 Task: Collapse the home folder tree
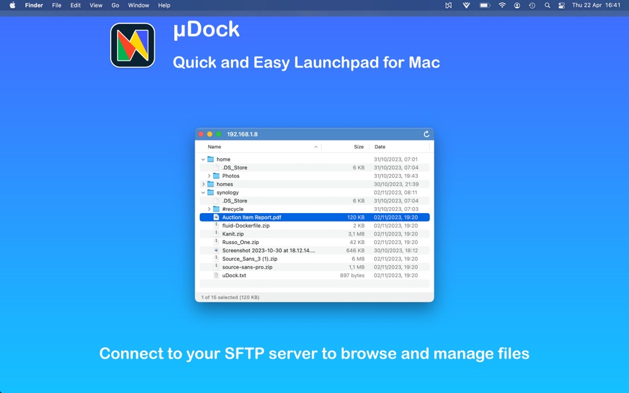click(x=203, y=159)
